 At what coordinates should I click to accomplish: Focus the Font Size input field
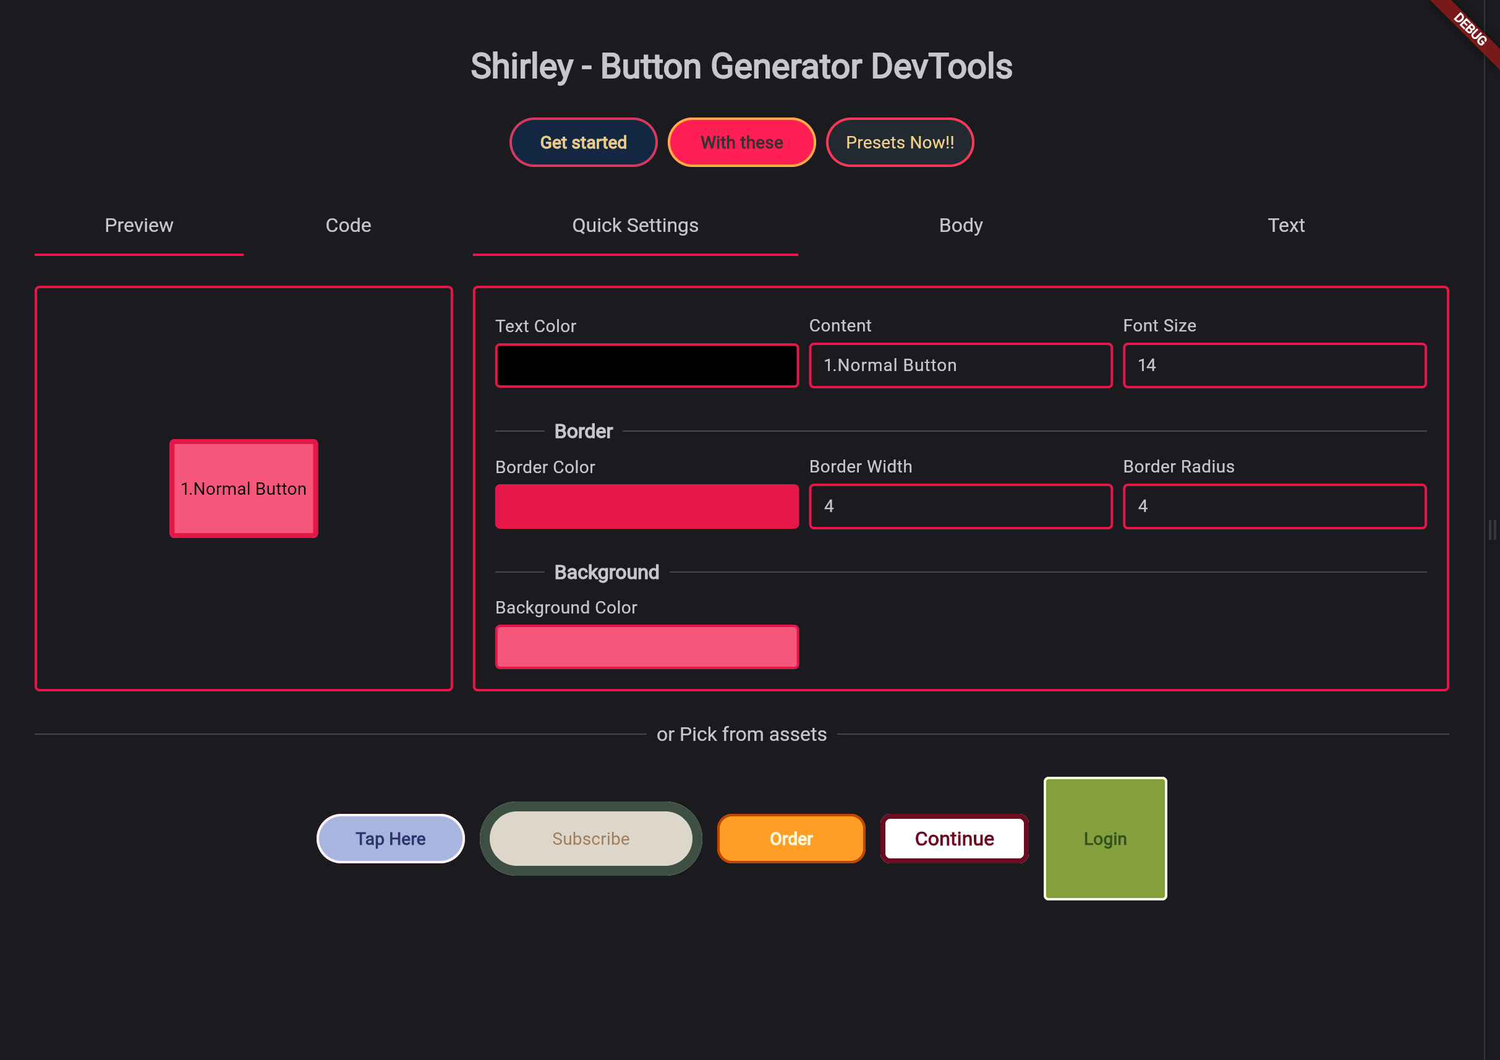1273,365
